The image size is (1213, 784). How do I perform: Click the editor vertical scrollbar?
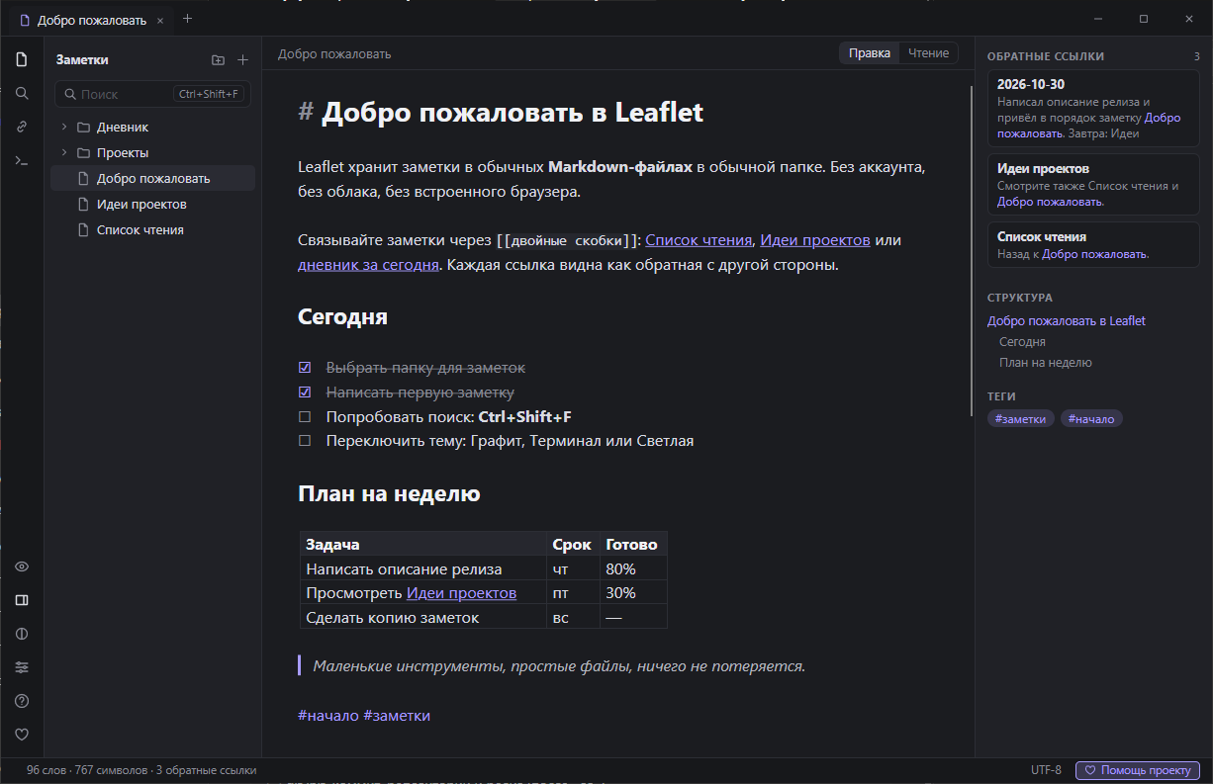pos(971,252)
